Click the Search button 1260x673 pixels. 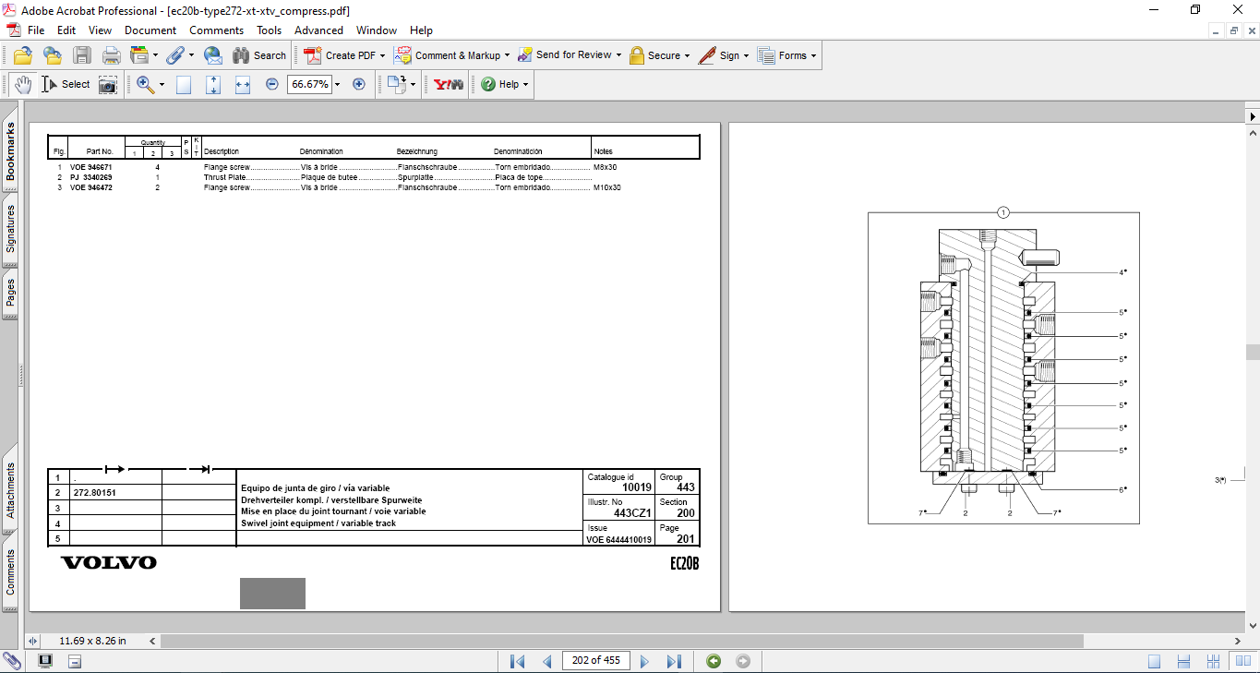pos(259,55)
